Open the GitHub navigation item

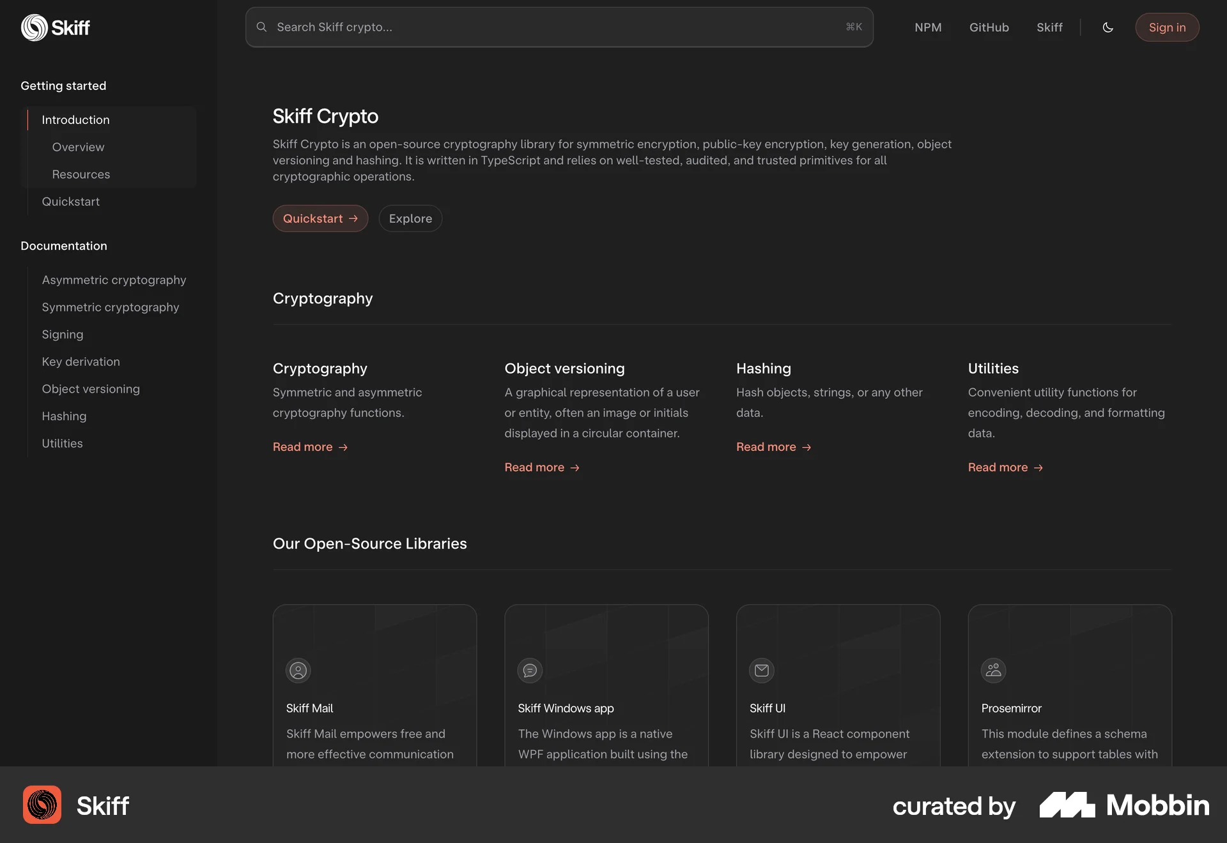pos(989,27)
